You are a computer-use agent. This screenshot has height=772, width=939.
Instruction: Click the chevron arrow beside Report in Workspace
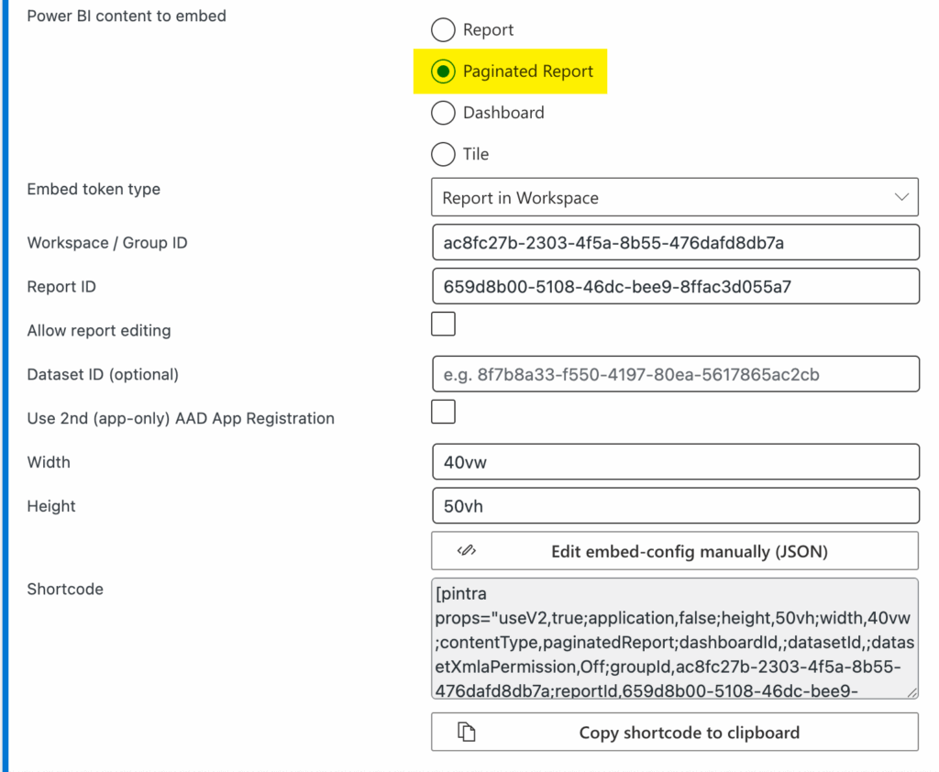coord(901,197)
